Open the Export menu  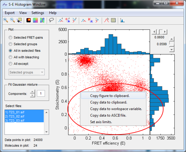point(10,13)
